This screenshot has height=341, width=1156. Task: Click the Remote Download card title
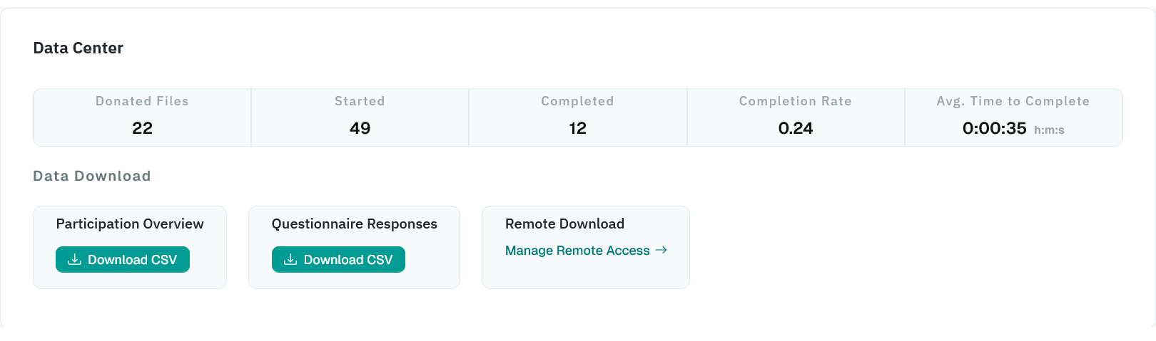[x=564, y=224]
